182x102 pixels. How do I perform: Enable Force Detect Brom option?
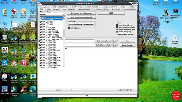[117, 25]
